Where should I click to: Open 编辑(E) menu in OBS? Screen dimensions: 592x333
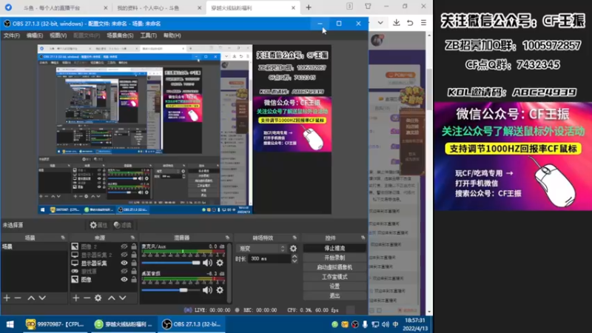[x=35, y=36]
